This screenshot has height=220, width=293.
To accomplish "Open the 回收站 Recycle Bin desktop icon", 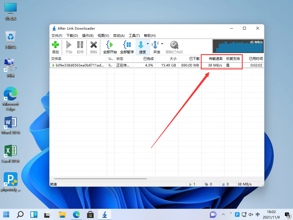I will pyautogui.click(x=11, y=40).
